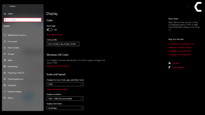Click the About info icon
The image size is (205, 115).
coord(5,98)
